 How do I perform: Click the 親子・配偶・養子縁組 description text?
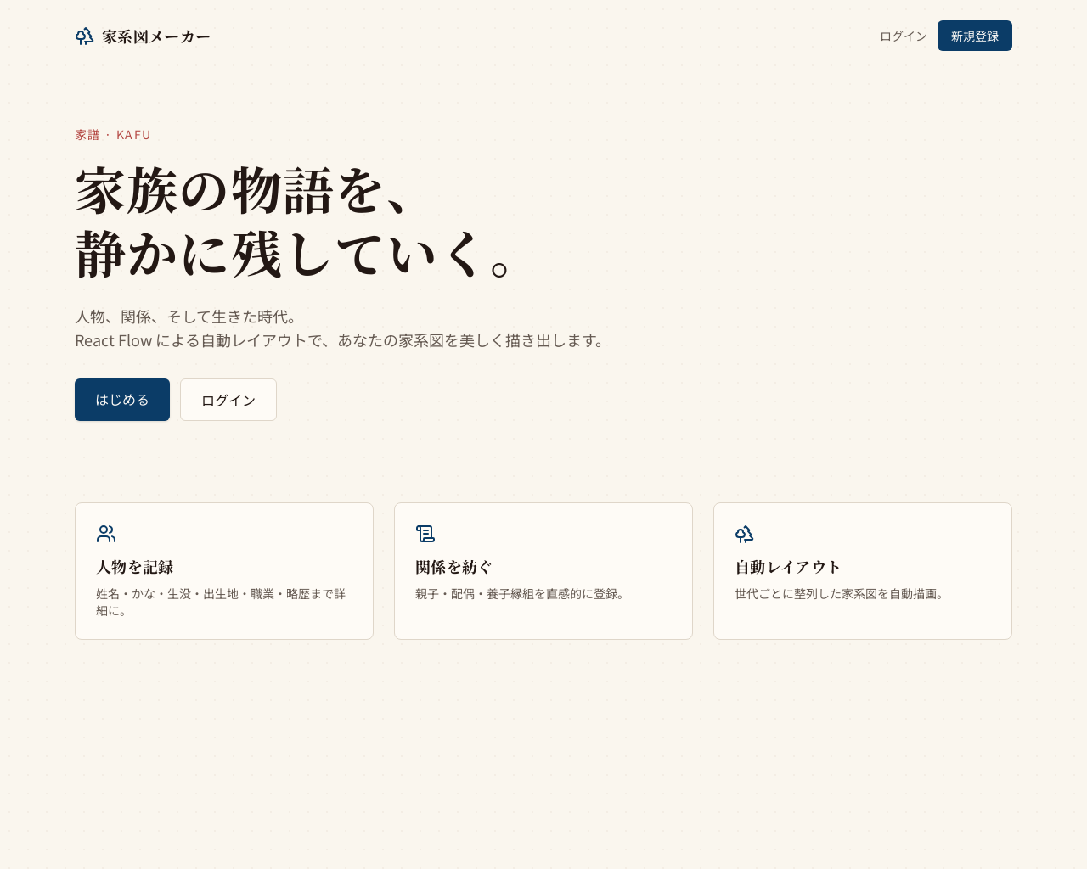pyautogui.click(x=521, y=594)
